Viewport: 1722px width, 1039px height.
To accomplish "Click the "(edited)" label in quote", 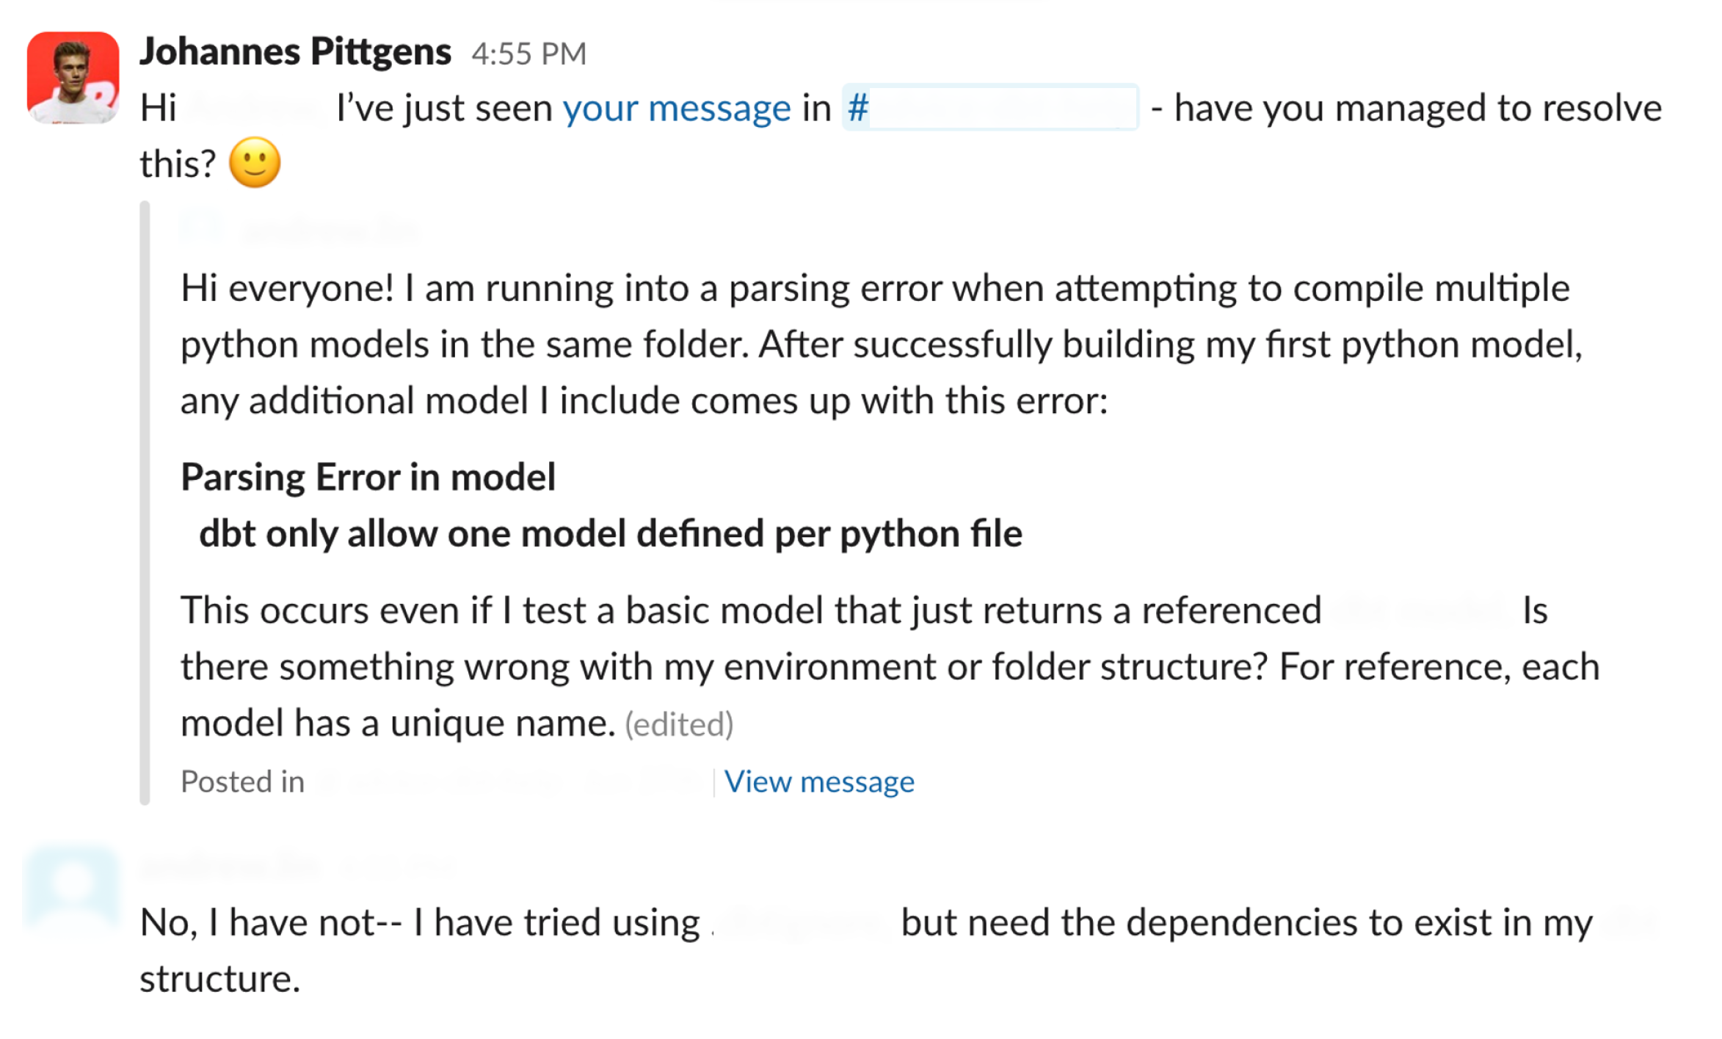I will point(679,725).
